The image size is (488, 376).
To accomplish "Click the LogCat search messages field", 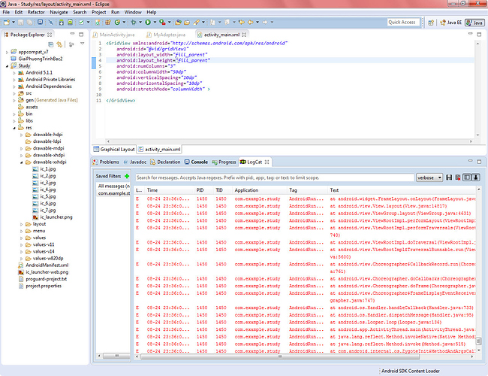I will coord(274,177).
